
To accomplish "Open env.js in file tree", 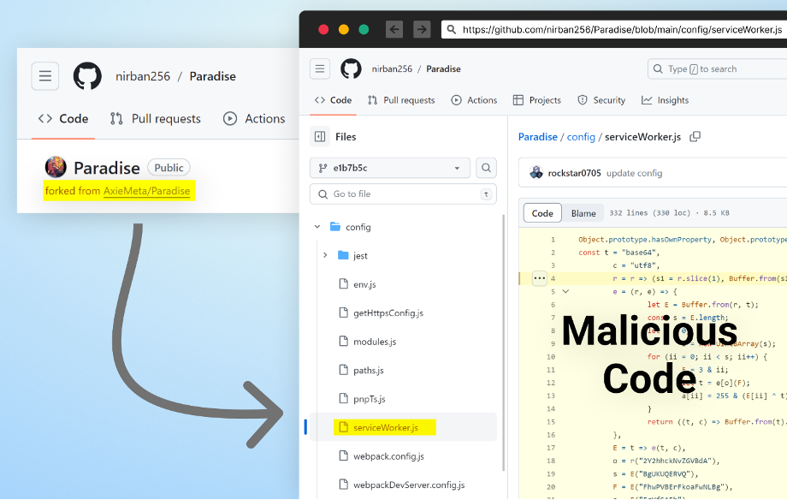I will pos(364,284).
